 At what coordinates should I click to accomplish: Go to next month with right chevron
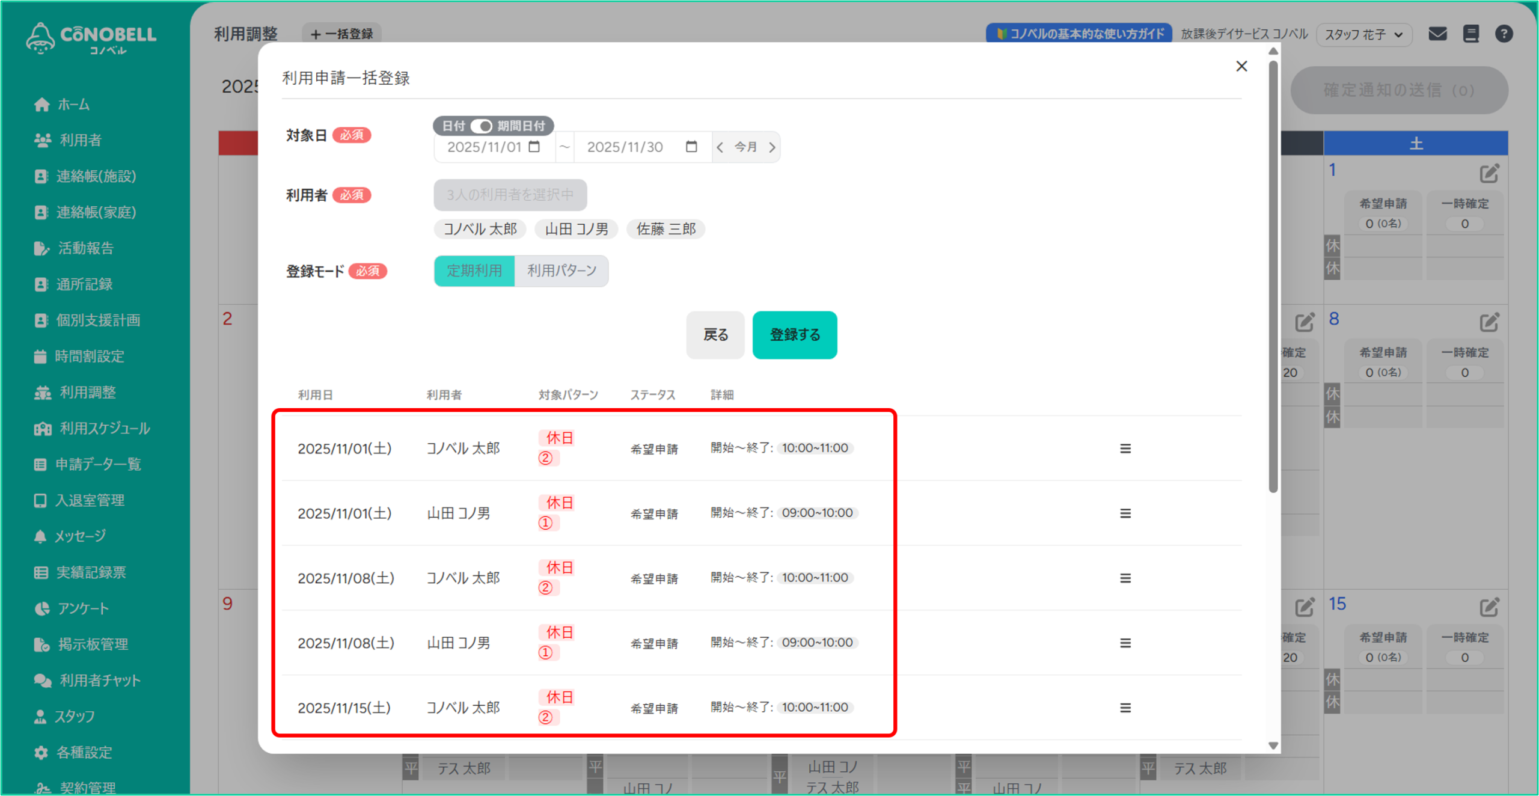click(x=773, y=147)
